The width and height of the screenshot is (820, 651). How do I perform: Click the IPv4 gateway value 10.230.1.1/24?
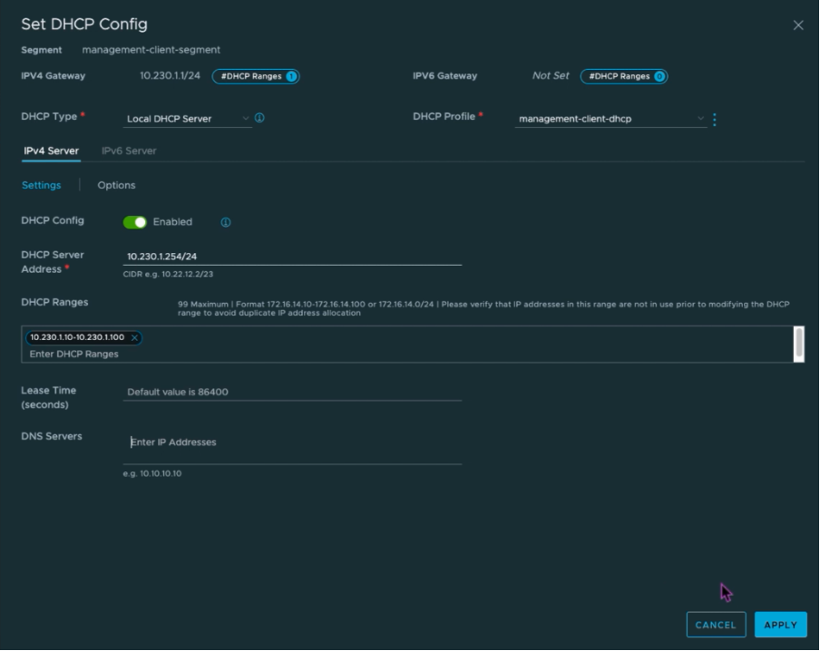tap(170, 76)
